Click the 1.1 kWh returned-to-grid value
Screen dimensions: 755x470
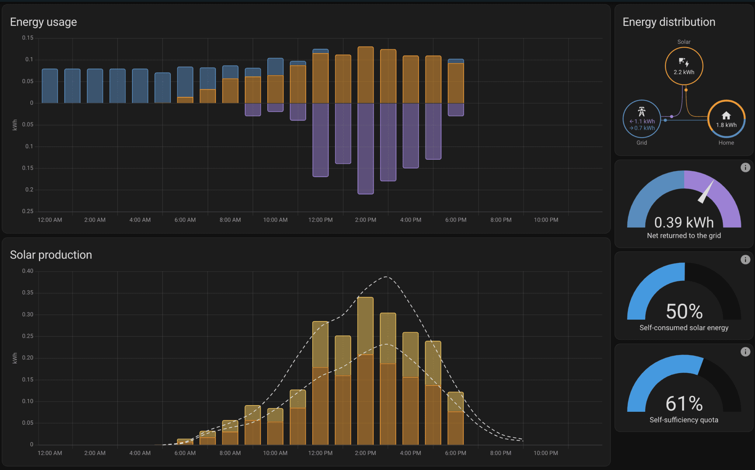(x=644, y=121)
